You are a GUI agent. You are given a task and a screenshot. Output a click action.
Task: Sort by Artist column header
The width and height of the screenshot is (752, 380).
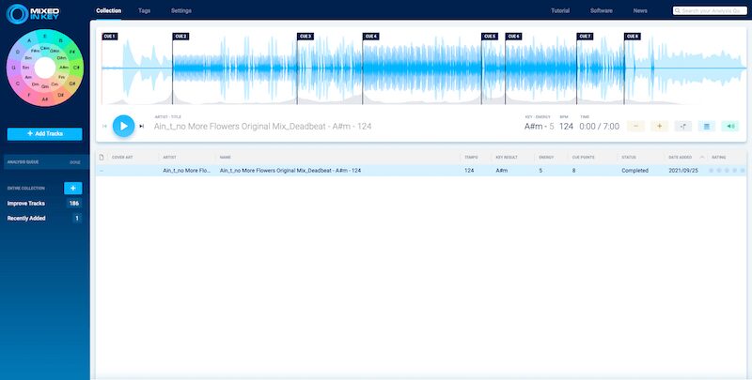(170, 158)
